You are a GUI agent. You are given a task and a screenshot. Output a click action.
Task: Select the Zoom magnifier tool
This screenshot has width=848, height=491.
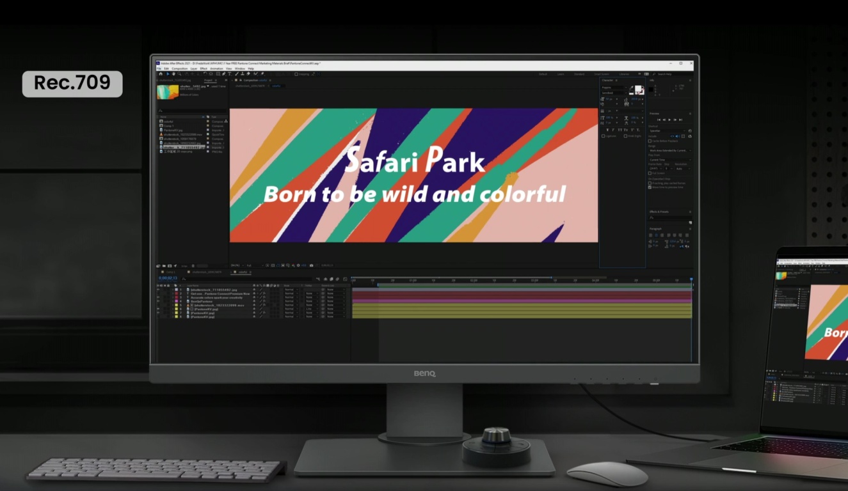[179, 74]
